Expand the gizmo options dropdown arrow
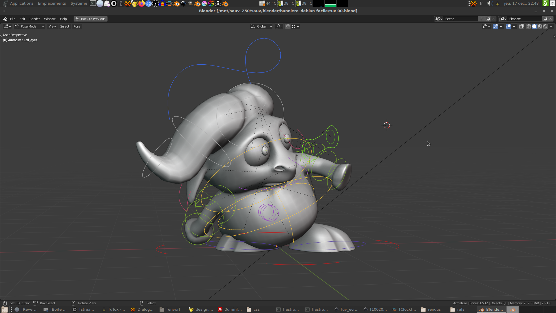 pos(501,26)
